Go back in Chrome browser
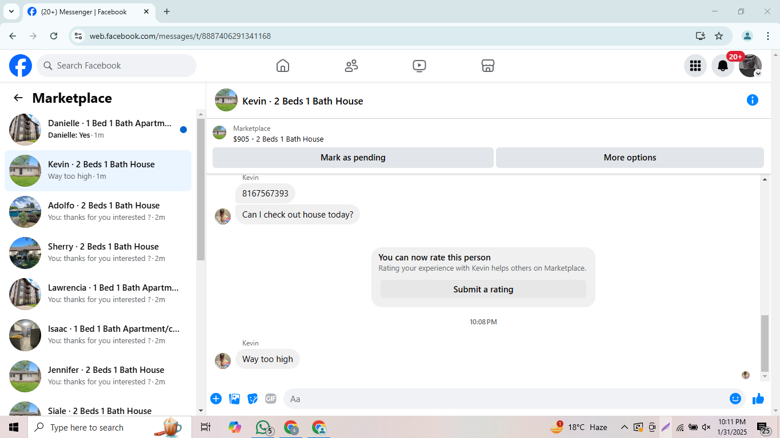 [13, 36]
